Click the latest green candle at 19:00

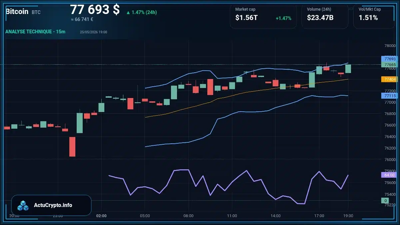[348, 69]
